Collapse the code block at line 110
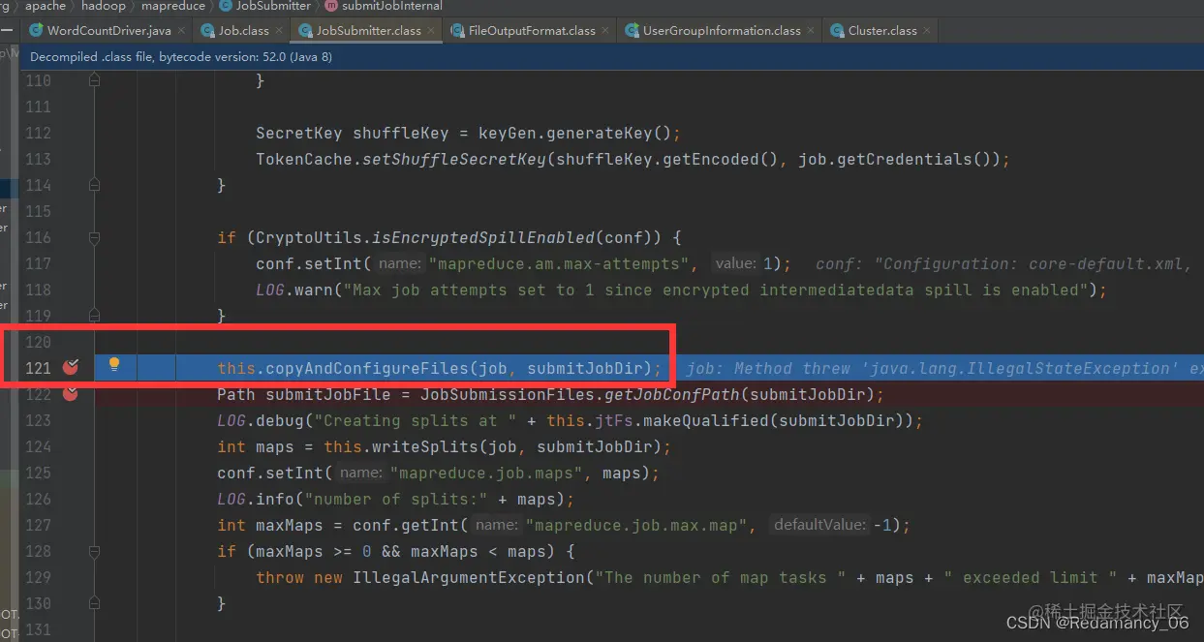This screenshot has width=1204, height=642. click(x=94, y=80)
